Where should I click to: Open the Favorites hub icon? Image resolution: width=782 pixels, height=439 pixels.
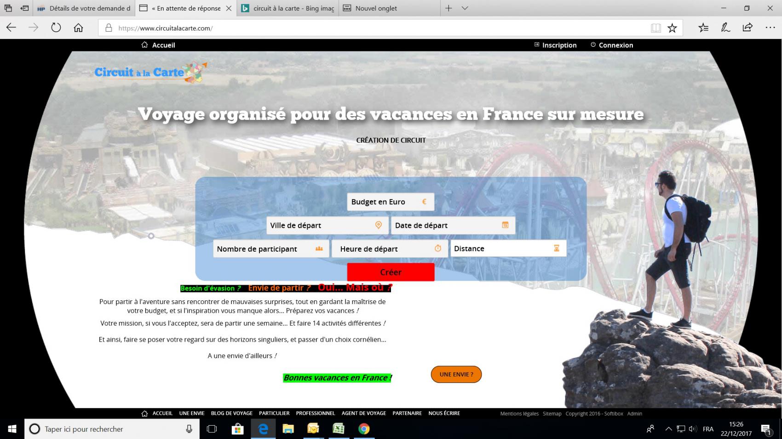pyautogui.click(x=703, y=28)
